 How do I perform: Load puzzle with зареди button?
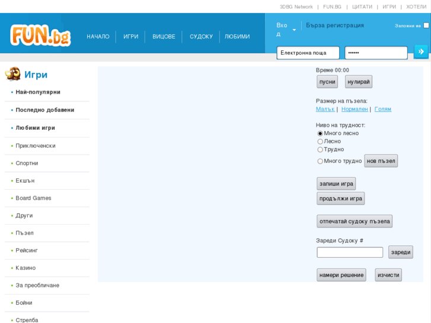[401, 252]
